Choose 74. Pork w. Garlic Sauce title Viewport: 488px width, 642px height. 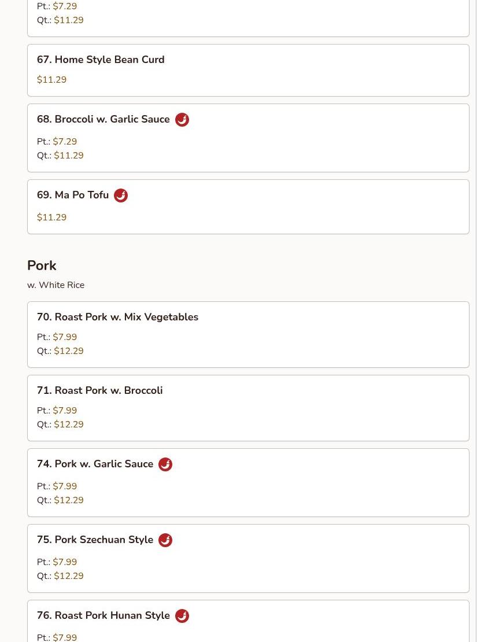[95, 464]
